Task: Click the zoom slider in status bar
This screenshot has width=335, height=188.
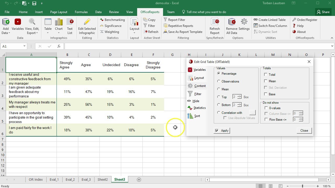Action: [302, 186]
